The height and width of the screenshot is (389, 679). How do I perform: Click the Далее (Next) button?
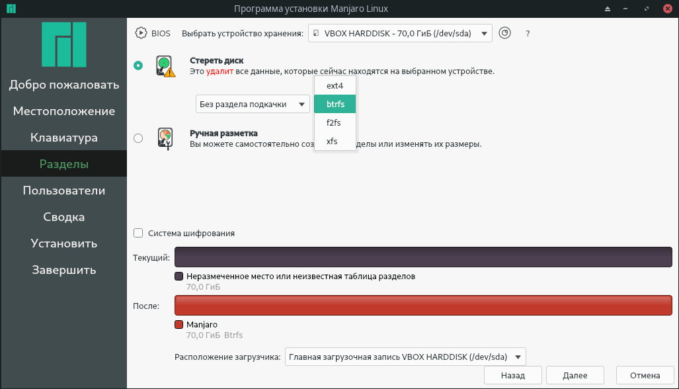[x=575, y=375]
